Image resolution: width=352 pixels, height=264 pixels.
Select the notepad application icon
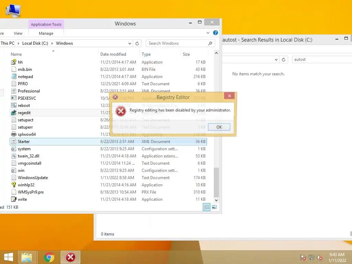point(14,77)
